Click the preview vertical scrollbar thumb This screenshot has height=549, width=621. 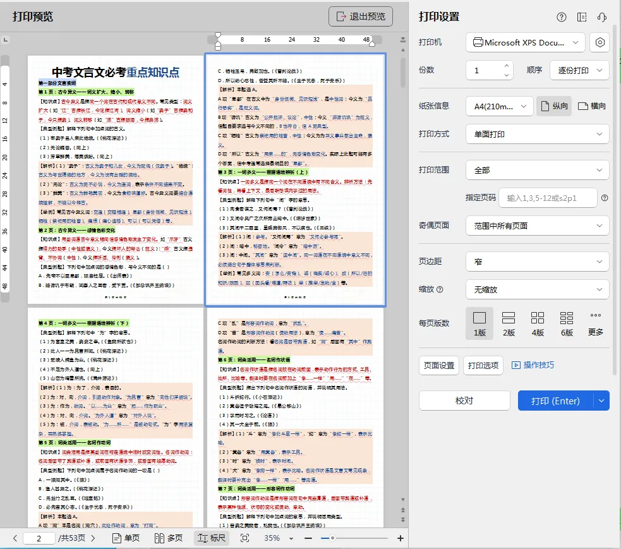[403, 73]
